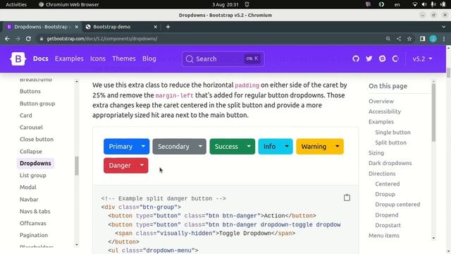Click the red Danger button

[120, 165]
